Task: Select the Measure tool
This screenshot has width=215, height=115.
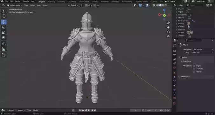Action: point(4,49)
